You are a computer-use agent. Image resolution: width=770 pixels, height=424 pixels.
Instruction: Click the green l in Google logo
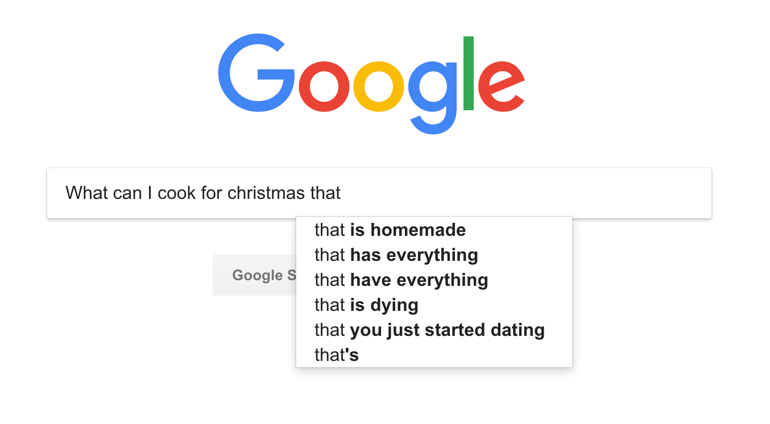point(469,73)
